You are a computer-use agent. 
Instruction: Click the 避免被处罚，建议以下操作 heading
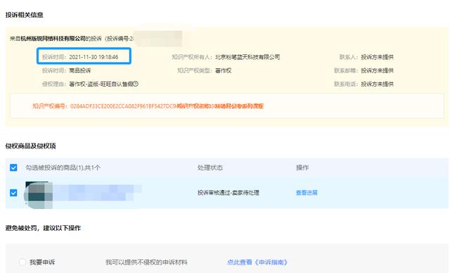coord(43,228)
